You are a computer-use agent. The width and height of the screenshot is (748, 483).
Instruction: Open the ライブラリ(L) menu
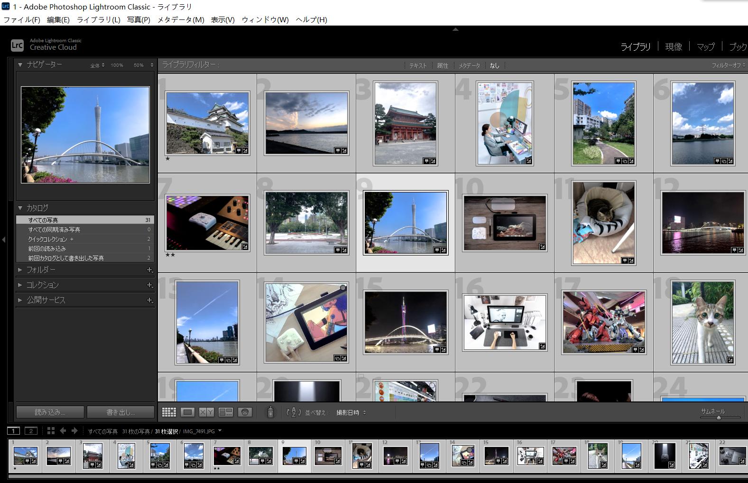point(99,19)
